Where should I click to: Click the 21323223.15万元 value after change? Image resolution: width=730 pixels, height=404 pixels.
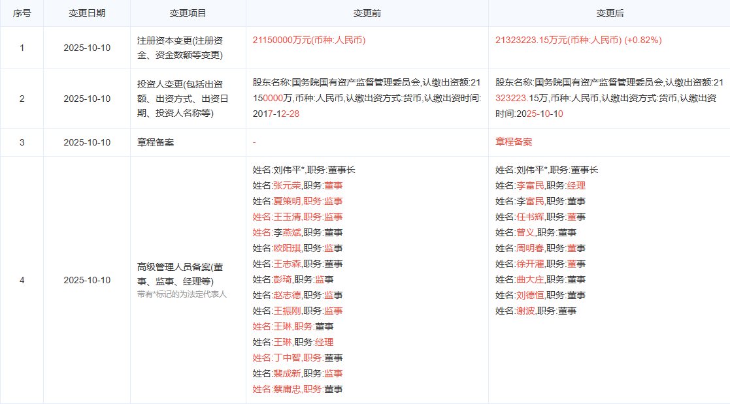(559, 40)
